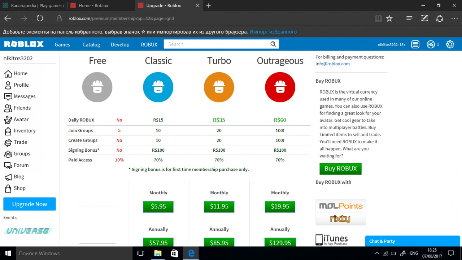Submit search with the magnifier icon
The width and height of the screenshot is (462, 260).
273,44
